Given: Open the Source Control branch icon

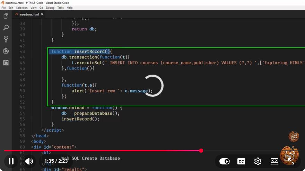Looking at the screenshot, I should tap(6, 39).
